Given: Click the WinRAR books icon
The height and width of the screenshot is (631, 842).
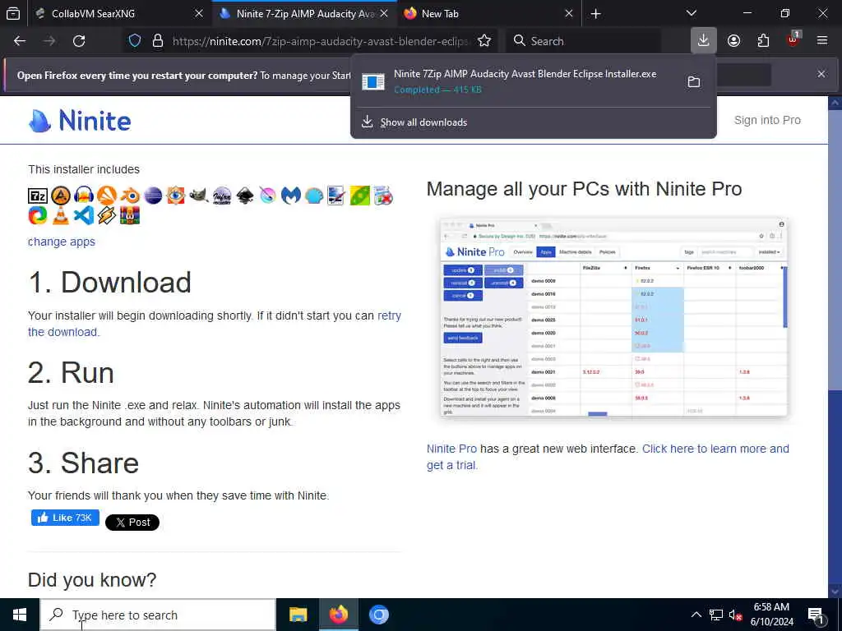Looking at the screenshot, I should [130, 215].
